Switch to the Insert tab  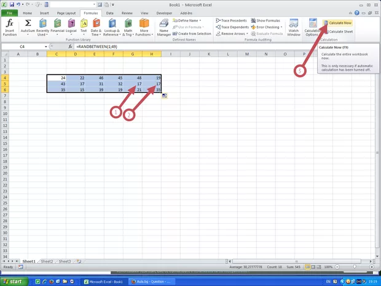pos(44,13)
